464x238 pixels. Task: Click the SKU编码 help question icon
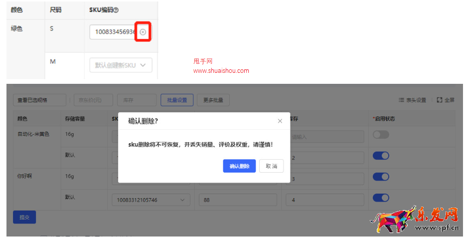(116, 10)
